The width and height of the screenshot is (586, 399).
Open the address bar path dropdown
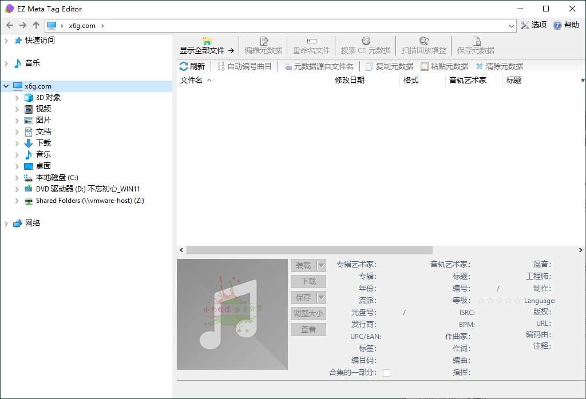[x=512, y=26]
